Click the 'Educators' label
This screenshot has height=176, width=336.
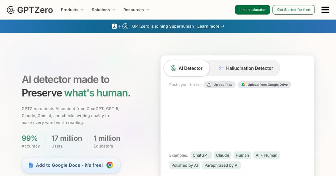coord(103,146)
